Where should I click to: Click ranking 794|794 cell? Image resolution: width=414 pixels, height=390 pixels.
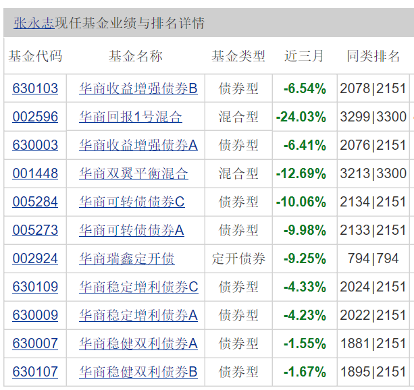coord(373,258)
